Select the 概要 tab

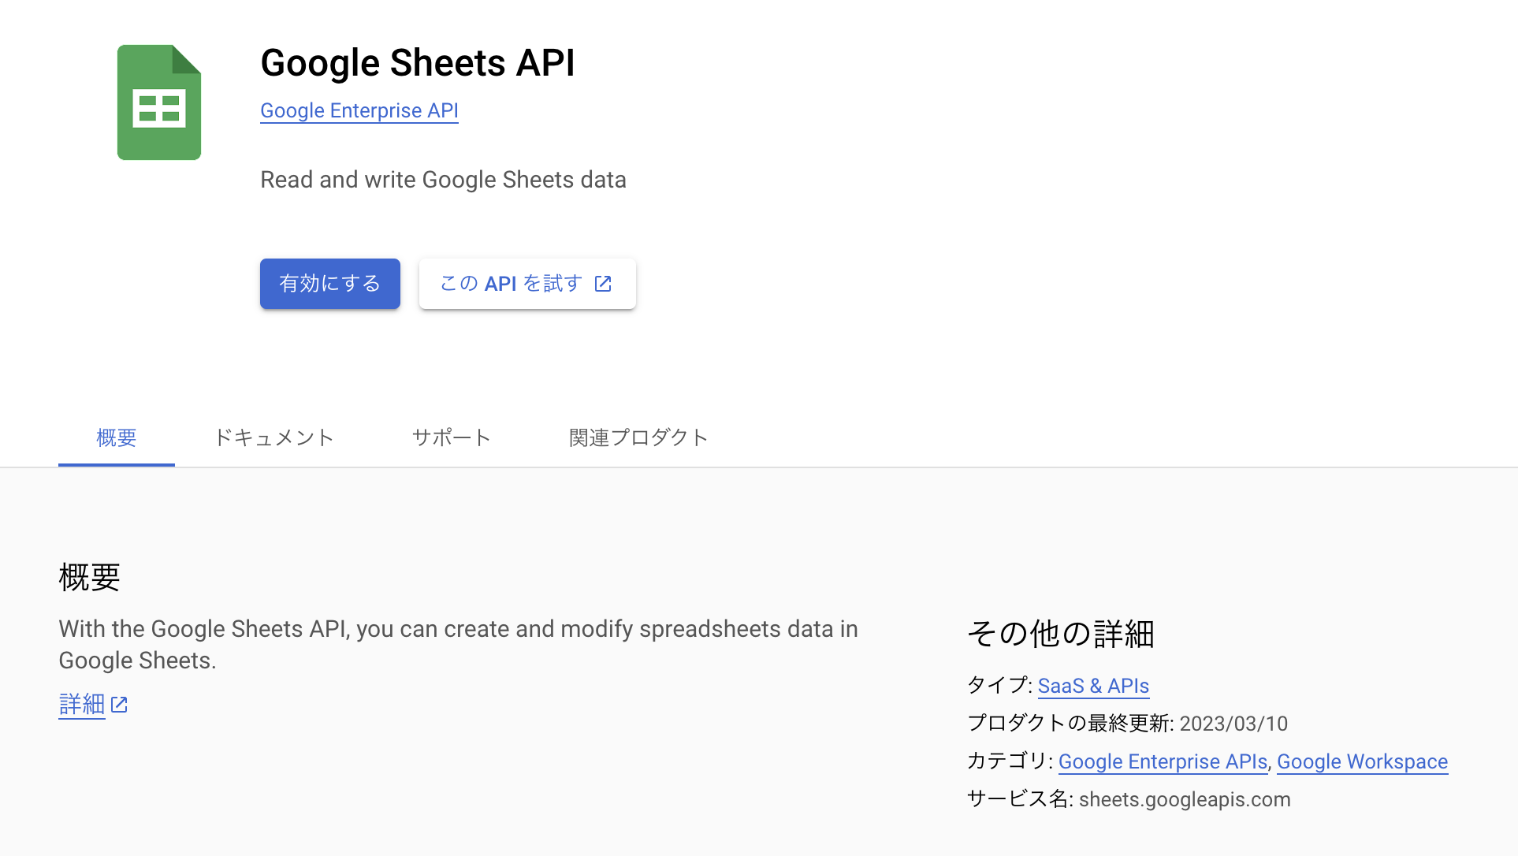pos(116,438)
